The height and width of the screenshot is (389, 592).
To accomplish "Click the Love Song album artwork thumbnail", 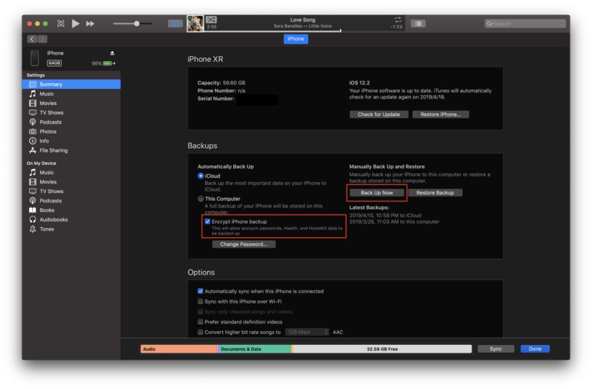I will [195, 24].
